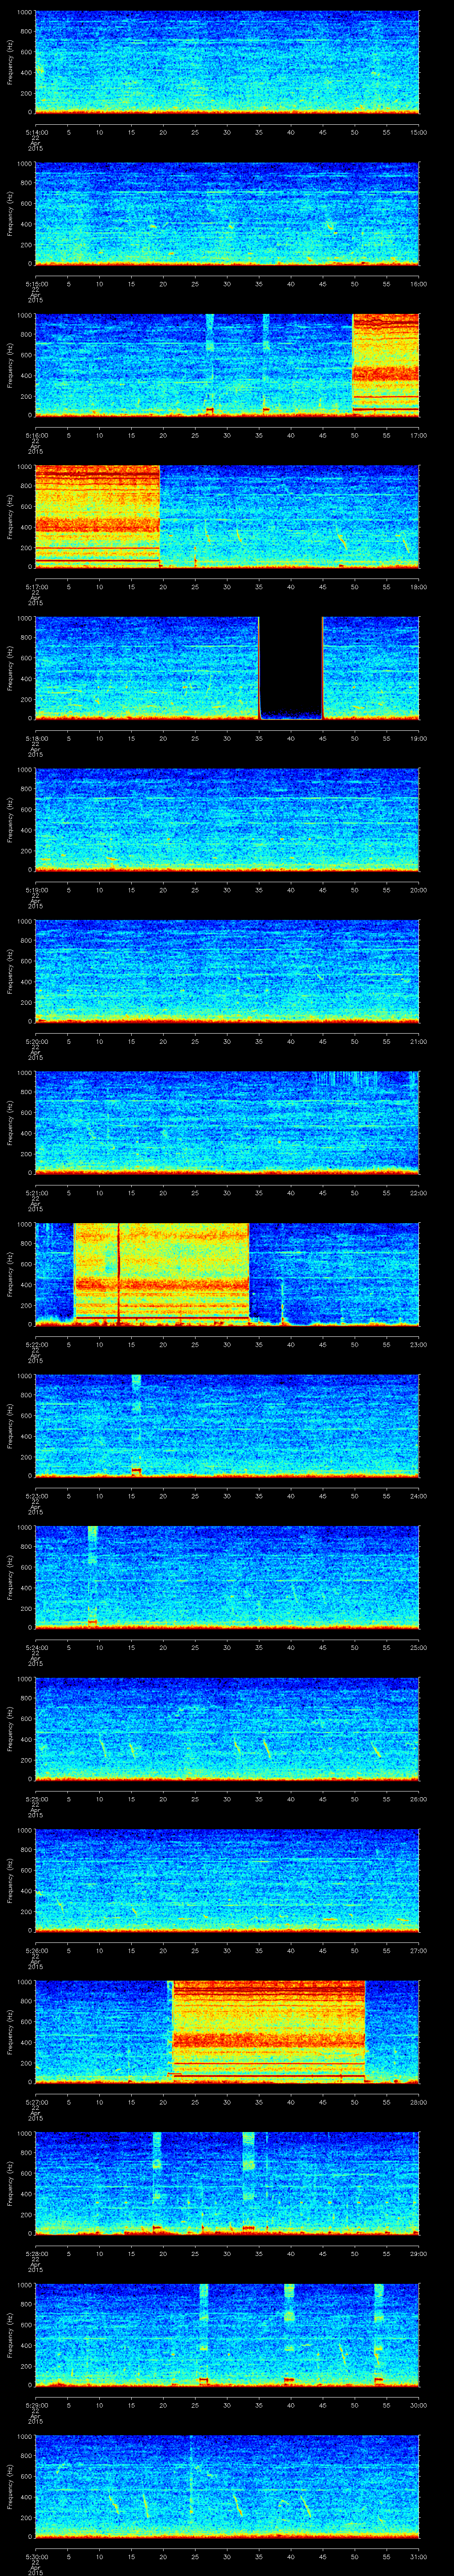Screen dimensions: 454x2576
Task: Click the 31:00 end time label
Action: pos(418,2556)
